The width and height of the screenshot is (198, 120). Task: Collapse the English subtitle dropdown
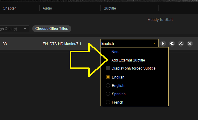click(x=154, y=44)
